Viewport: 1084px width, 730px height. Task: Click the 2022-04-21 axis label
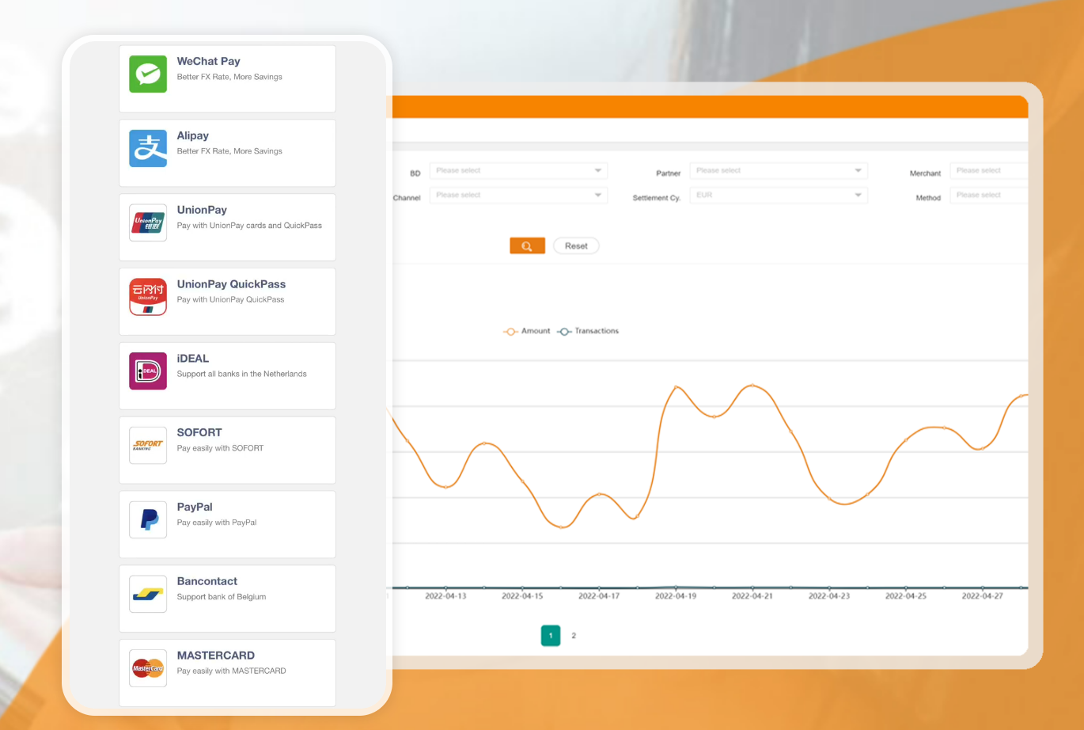pos(752,596)
